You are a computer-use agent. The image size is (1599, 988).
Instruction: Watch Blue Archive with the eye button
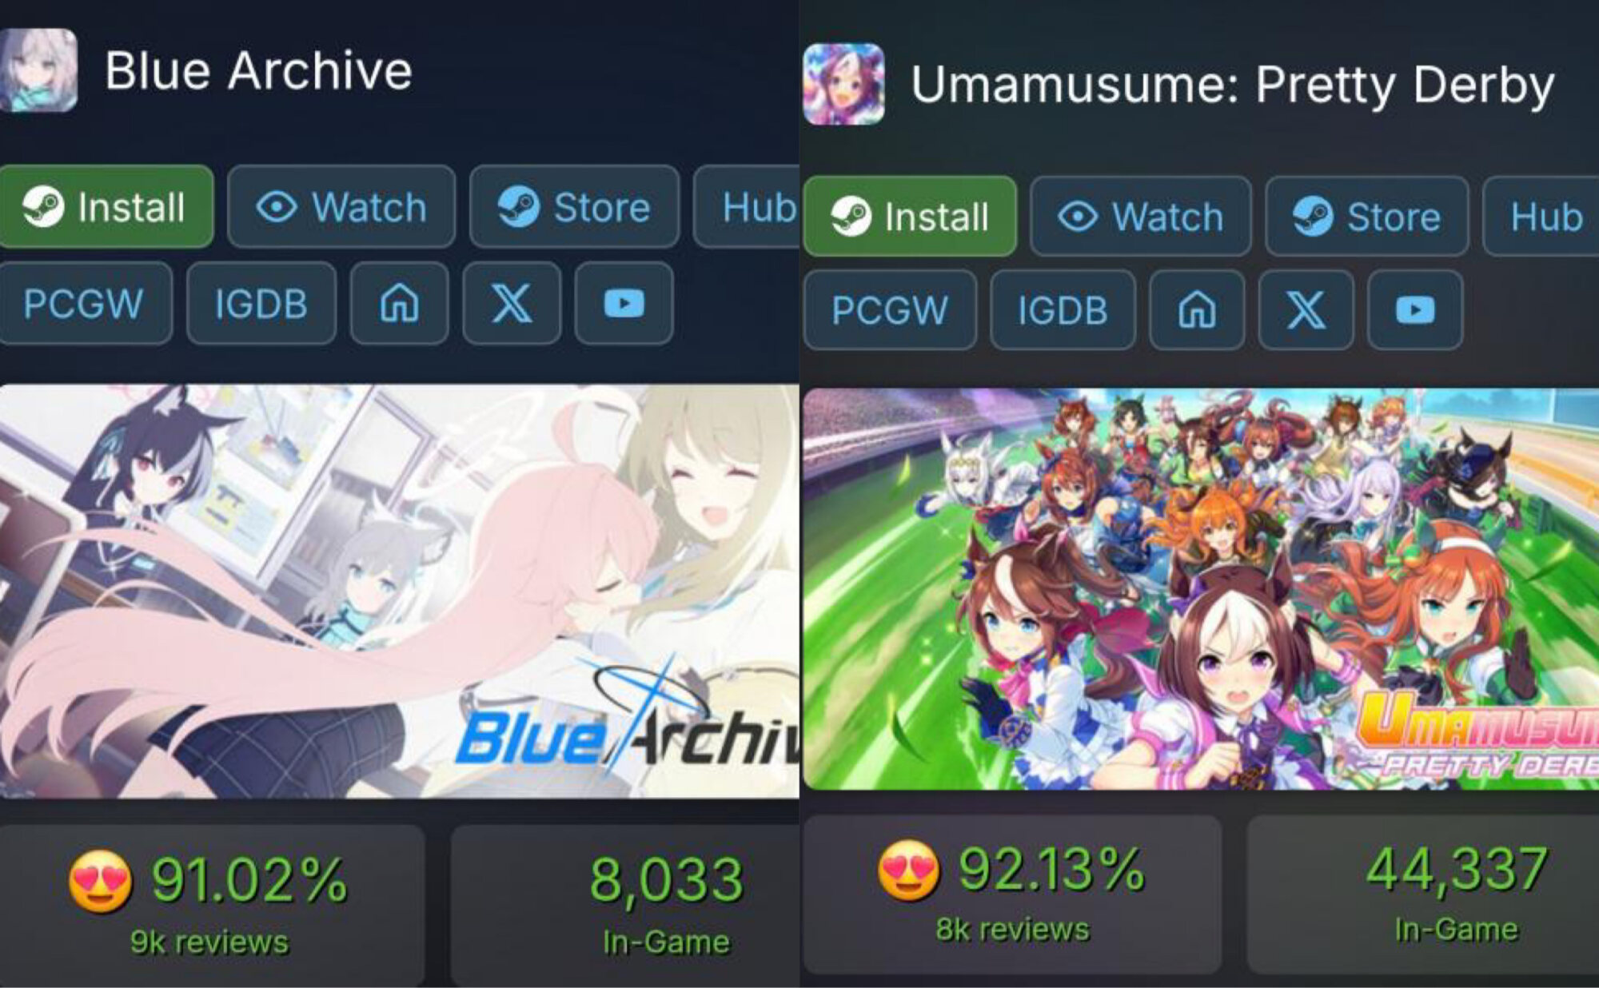click(341, 206)
